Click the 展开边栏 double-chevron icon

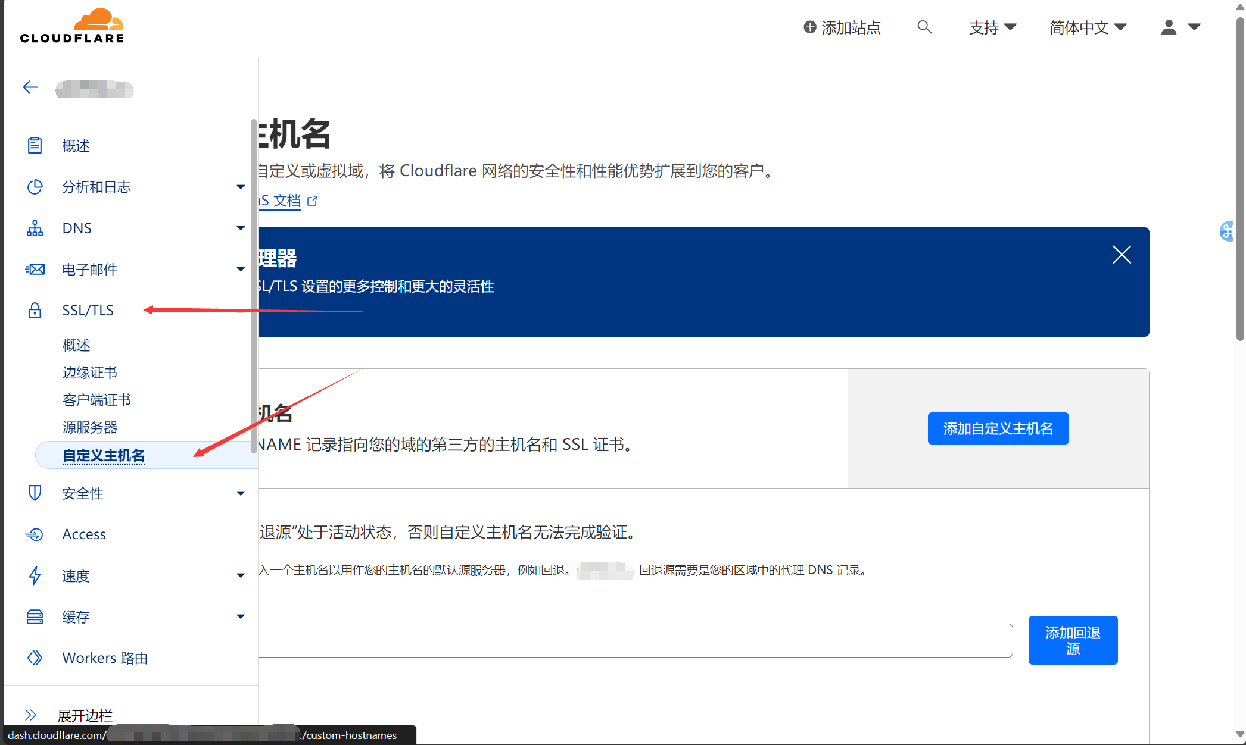30,715
